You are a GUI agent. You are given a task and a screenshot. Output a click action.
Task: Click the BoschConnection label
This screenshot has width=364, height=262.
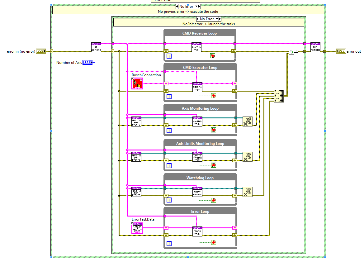click(x=146, y=75)
